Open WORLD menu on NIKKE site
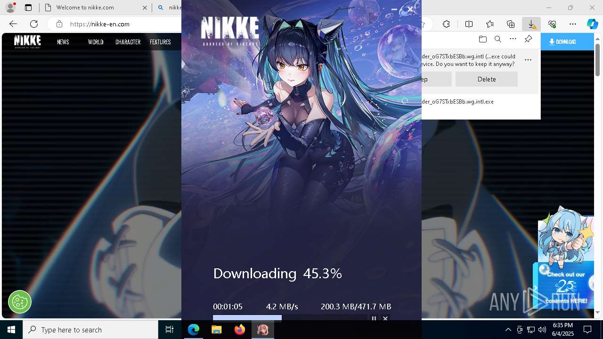 pyautogui.click(x=96, y=42)
